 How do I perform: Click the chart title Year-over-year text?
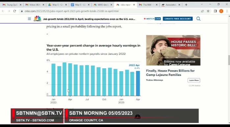click(x=93, y=48)
